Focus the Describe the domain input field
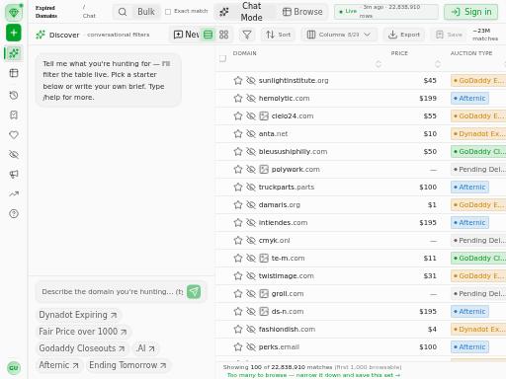This screenshot has height=379, width=506. [112, 292]
